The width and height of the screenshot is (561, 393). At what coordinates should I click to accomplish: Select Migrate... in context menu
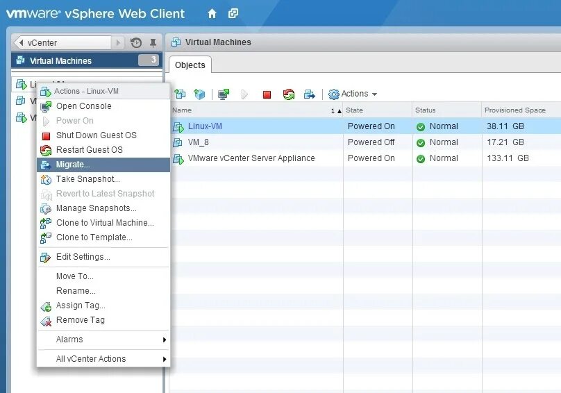pyautogui.click(x=103, y=165)
